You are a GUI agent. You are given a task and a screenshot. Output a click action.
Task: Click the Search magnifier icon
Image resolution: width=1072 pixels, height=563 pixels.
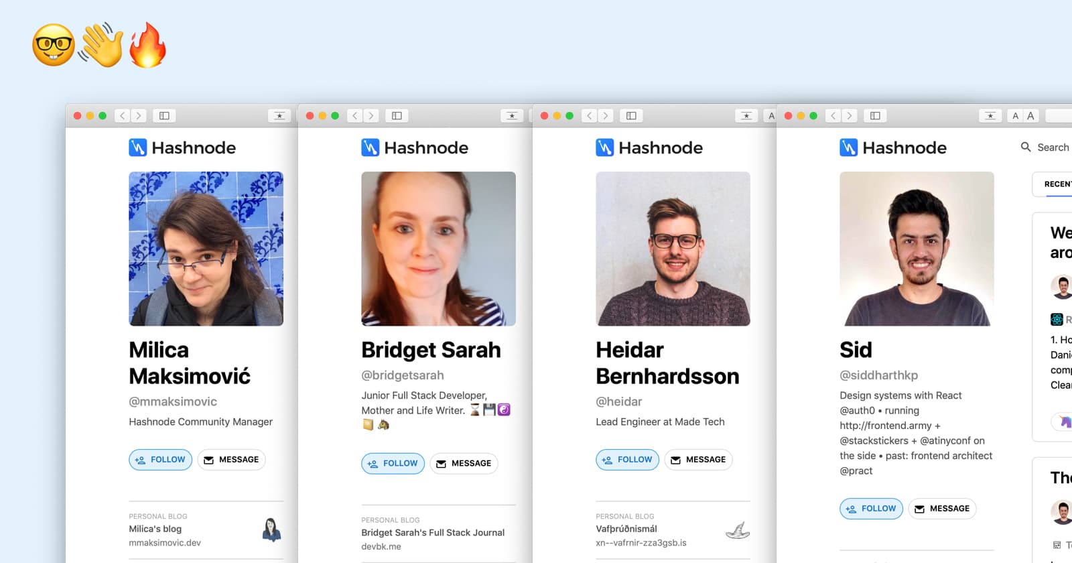(1026, 147)
